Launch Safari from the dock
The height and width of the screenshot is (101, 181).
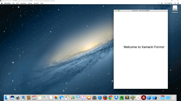(100, 98)
